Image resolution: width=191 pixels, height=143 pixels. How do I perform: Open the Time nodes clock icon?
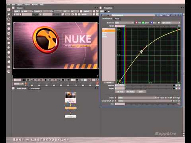click(x=9, y=19)
